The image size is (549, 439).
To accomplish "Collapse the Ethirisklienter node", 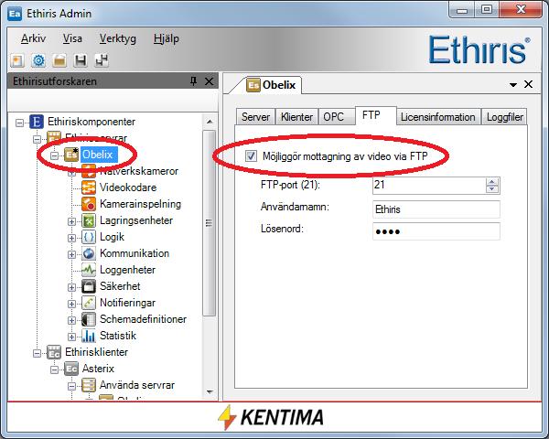I will (x=37, y=353).
